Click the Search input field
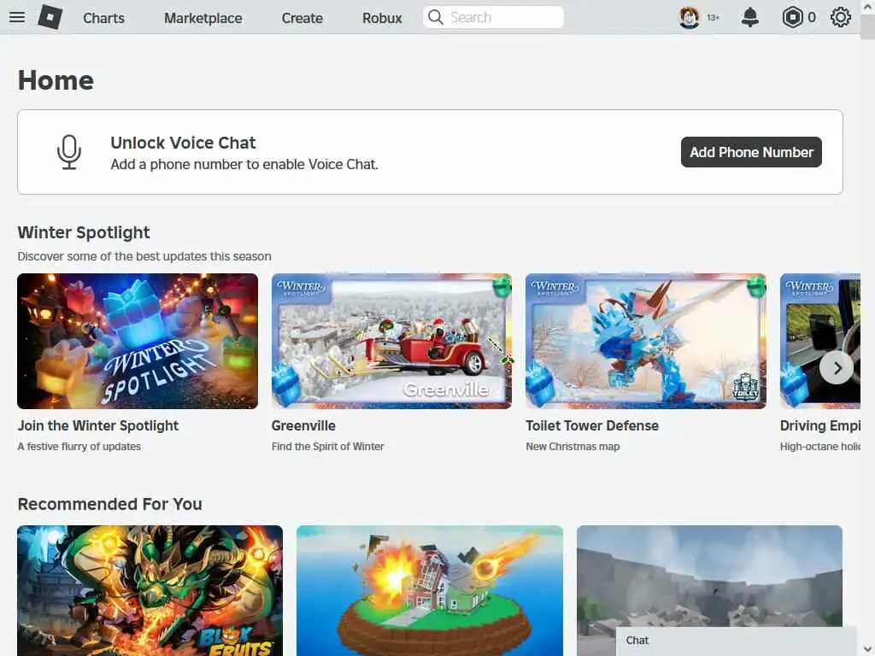Viewport: 875px width, 656px height. 493,17
